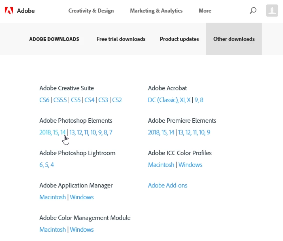Open Premiere Elements 13, 12, 11, 10, 9 link

click(194, 132)
